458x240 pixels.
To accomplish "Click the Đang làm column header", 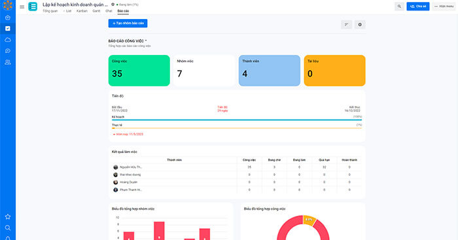I will [x=299, y=160].
